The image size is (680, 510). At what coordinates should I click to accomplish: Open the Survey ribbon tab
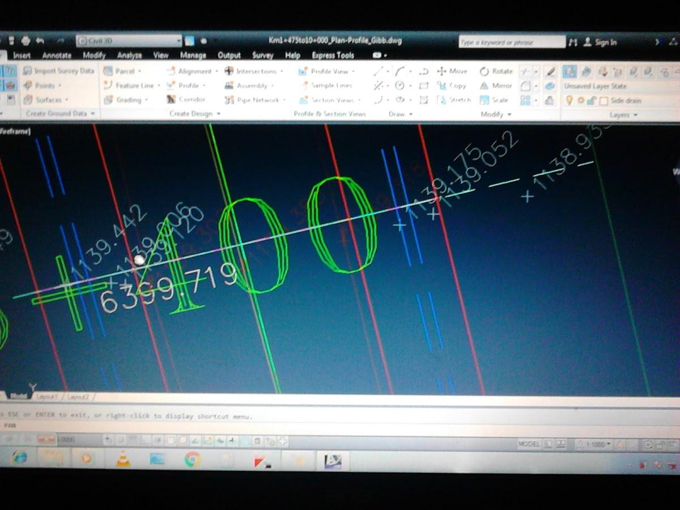(x=263, y=56)
